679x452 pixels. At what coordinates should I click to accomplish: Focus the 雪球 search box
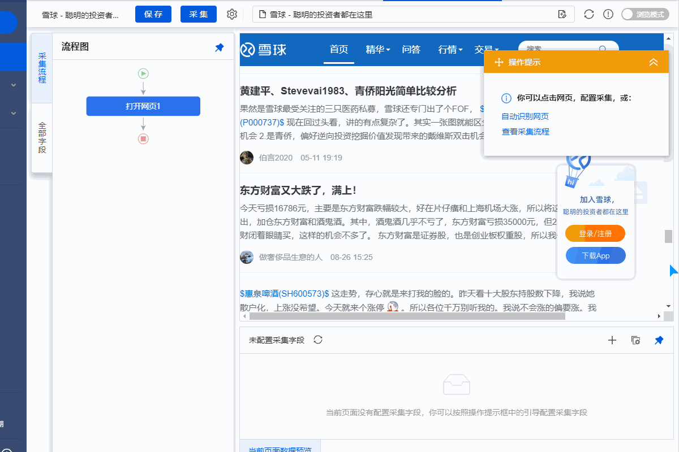tap(569, 50)
